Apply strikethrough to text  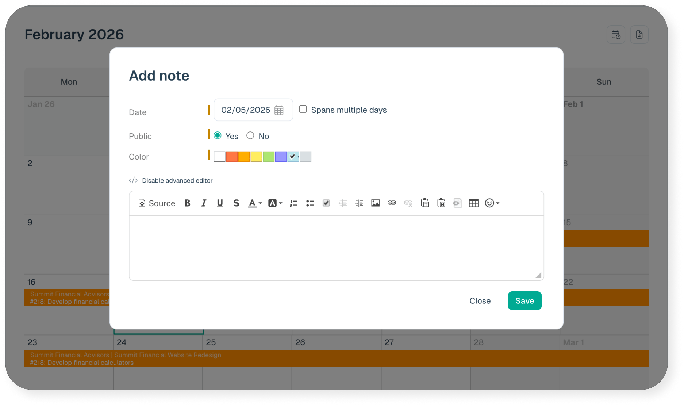(x=236, y=203)
